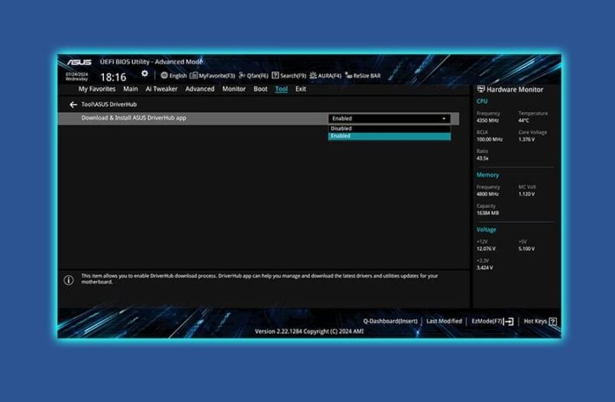Screen dimensions: 615x402
Task: Click the 1.120 V MC Volt value
Action: point(526,194)
